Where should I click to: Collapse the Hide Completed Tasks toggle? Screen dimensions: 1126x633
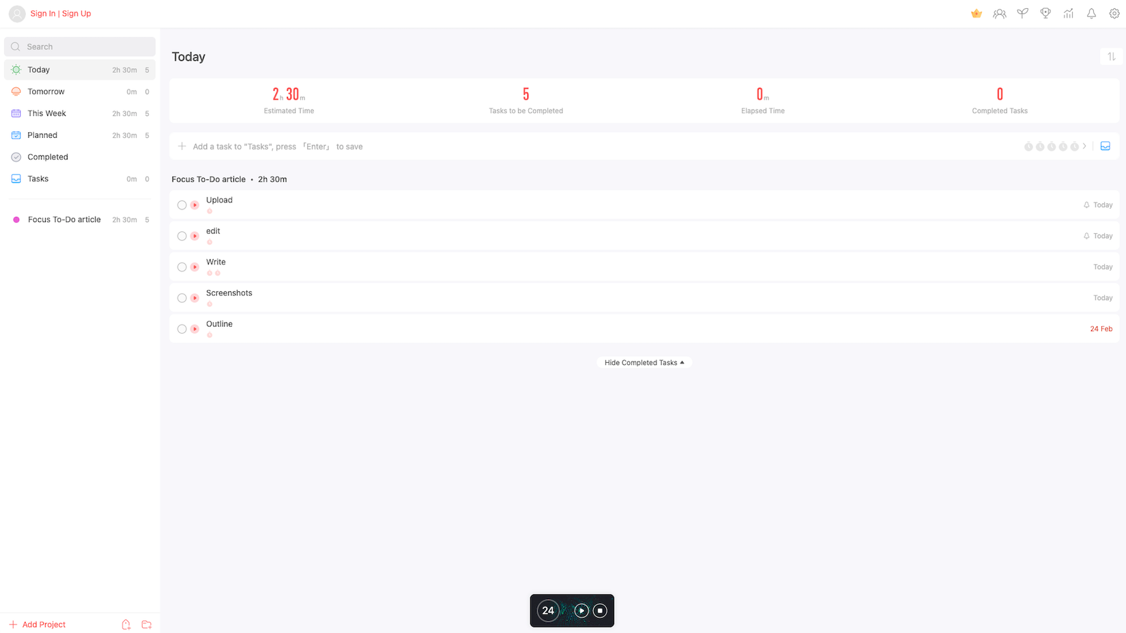[644, 363]
